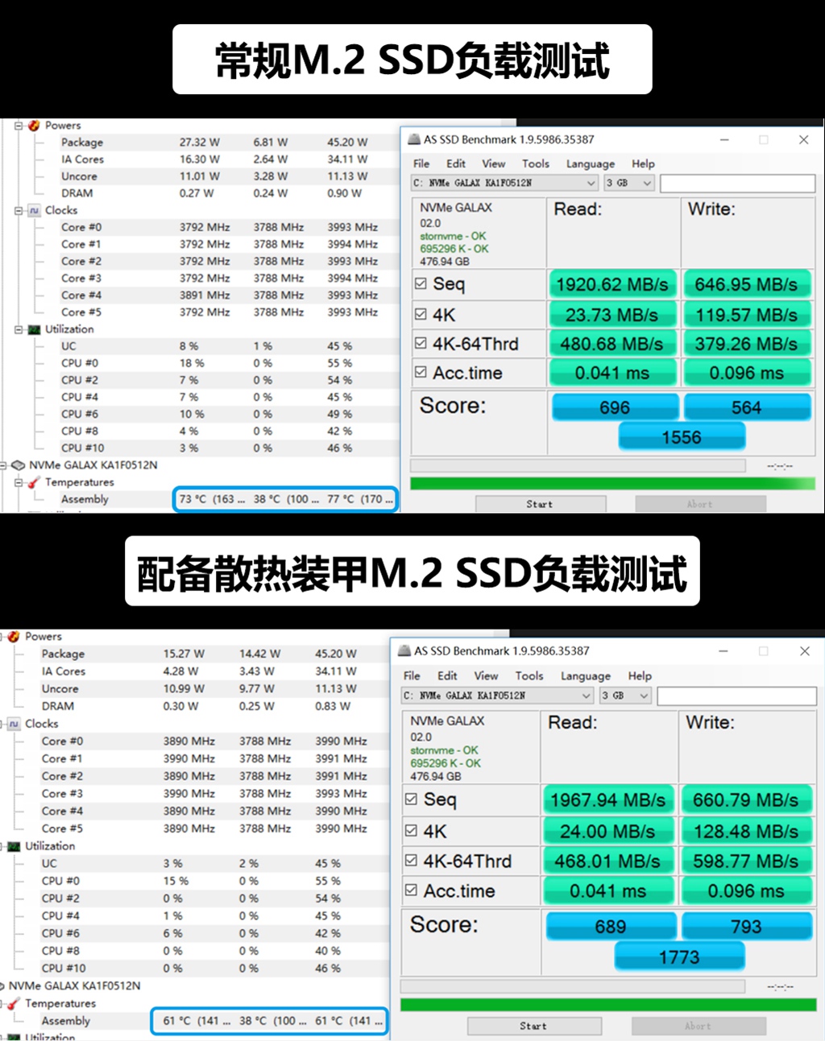Click the Start button in upper benchmark
Screen dimensions: 825x1041
click(541, 504)
